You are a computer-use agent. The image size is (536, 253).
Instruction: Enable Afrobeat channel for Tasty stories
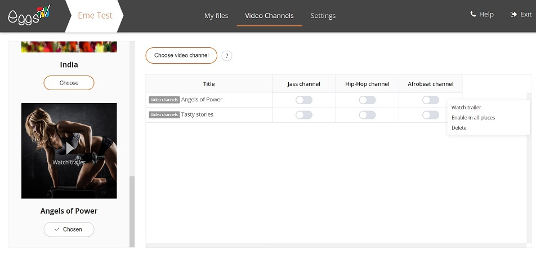pos(430,115)
